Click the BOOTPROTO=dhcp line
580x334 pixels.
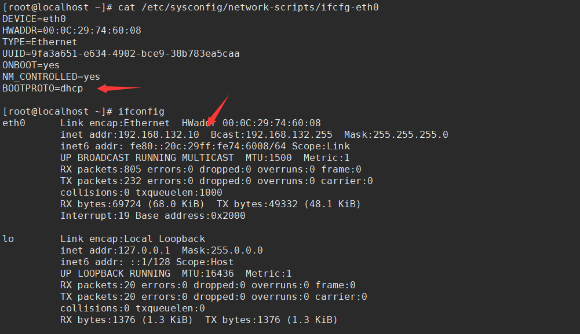(42, 88)
